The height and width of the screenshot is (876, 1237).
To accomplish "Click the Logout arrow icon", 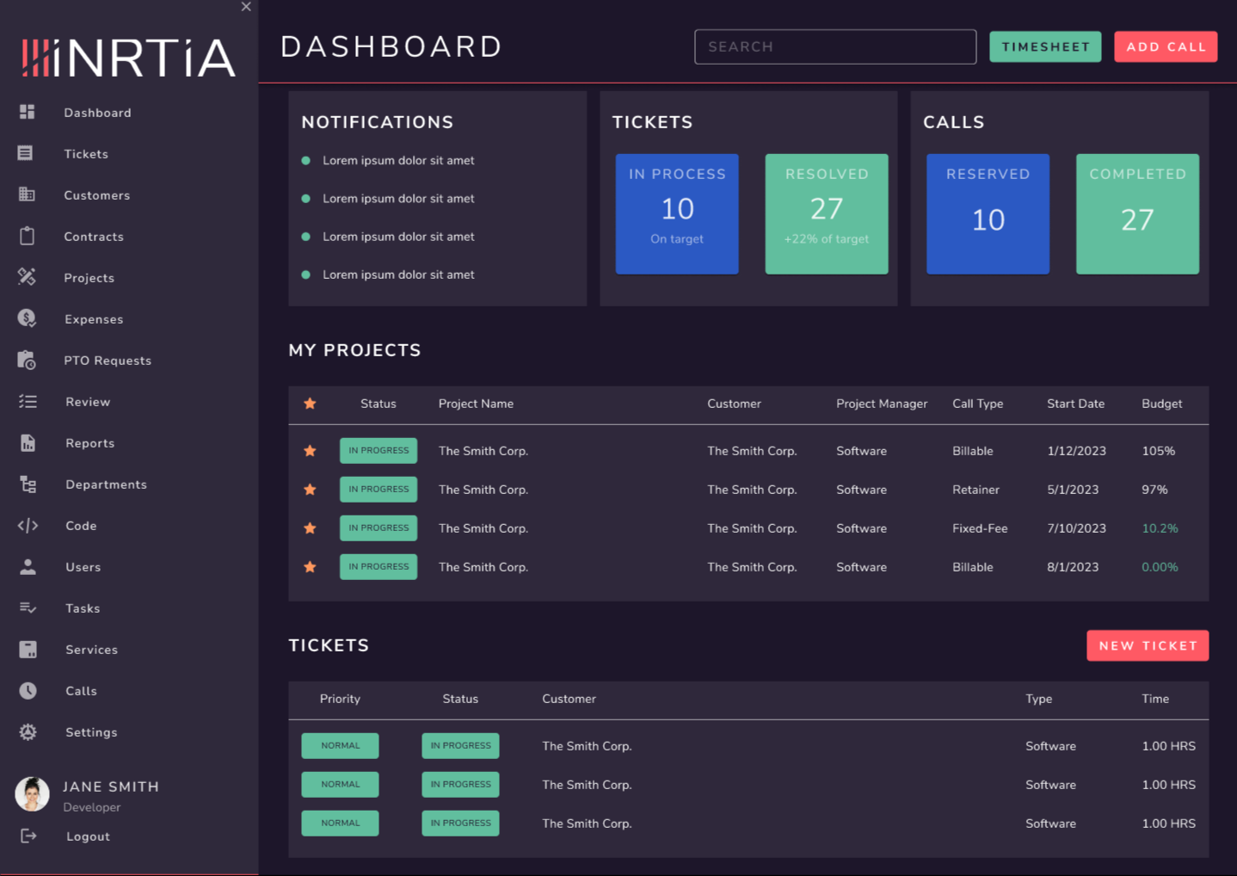I will tap(28, 836).
